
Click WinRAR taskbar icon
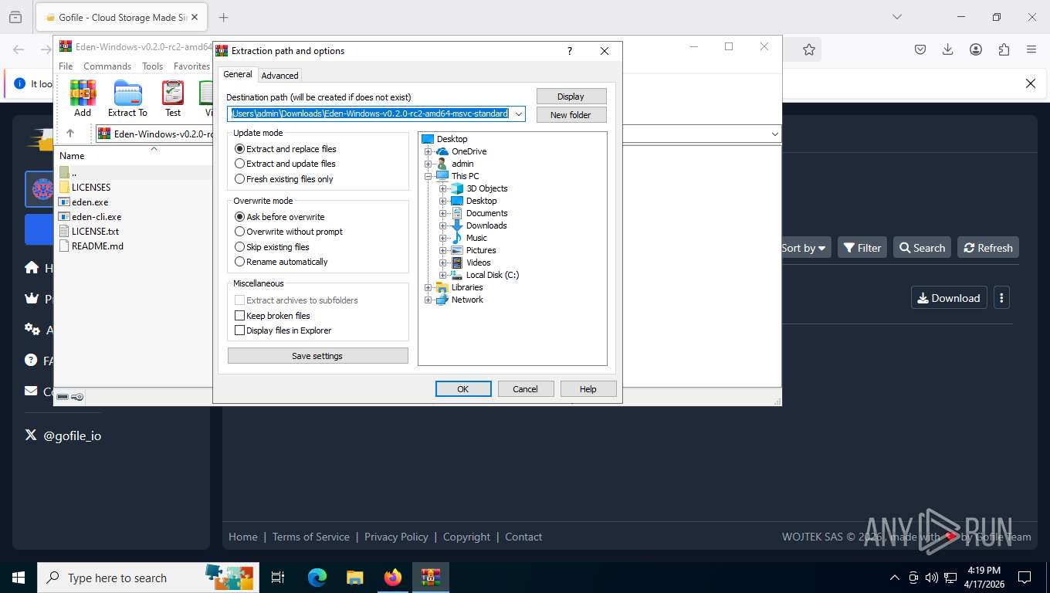click(x=430, y=578)
